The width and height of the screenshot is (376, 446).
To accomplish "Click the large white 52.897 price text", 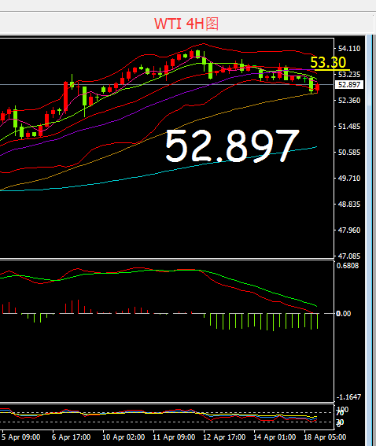I will pyautogui.click(x=232, y=146).
